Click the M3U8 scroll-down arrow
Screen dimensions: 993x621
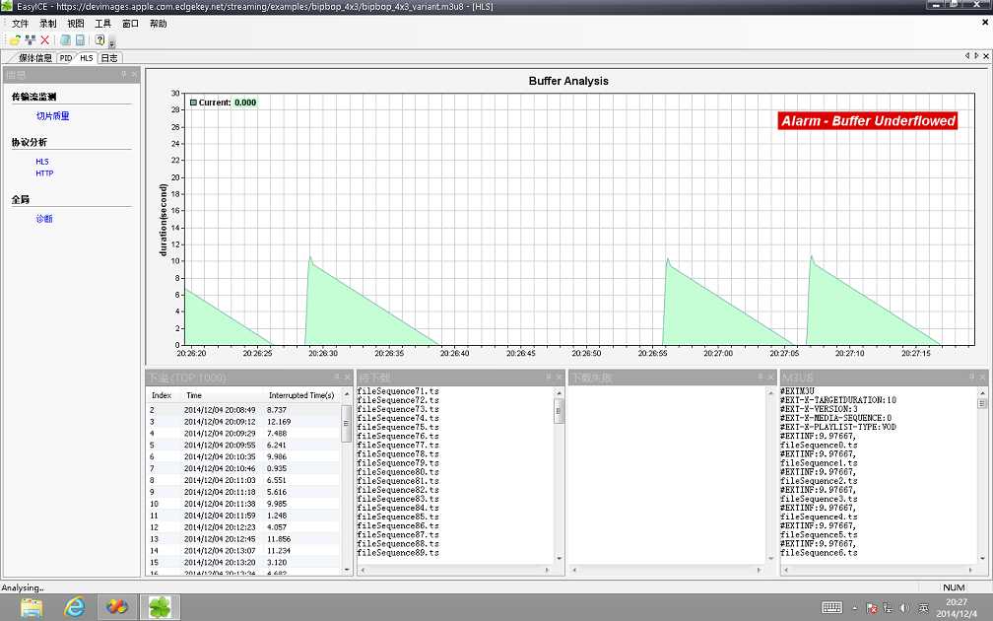982,558
